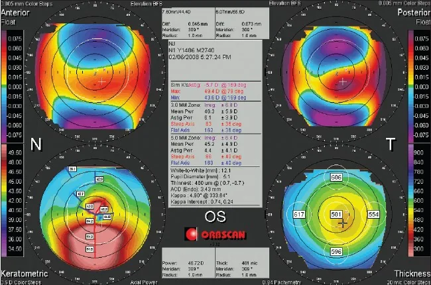Click the Diff 0.073 mm reading

pos(239,24)
